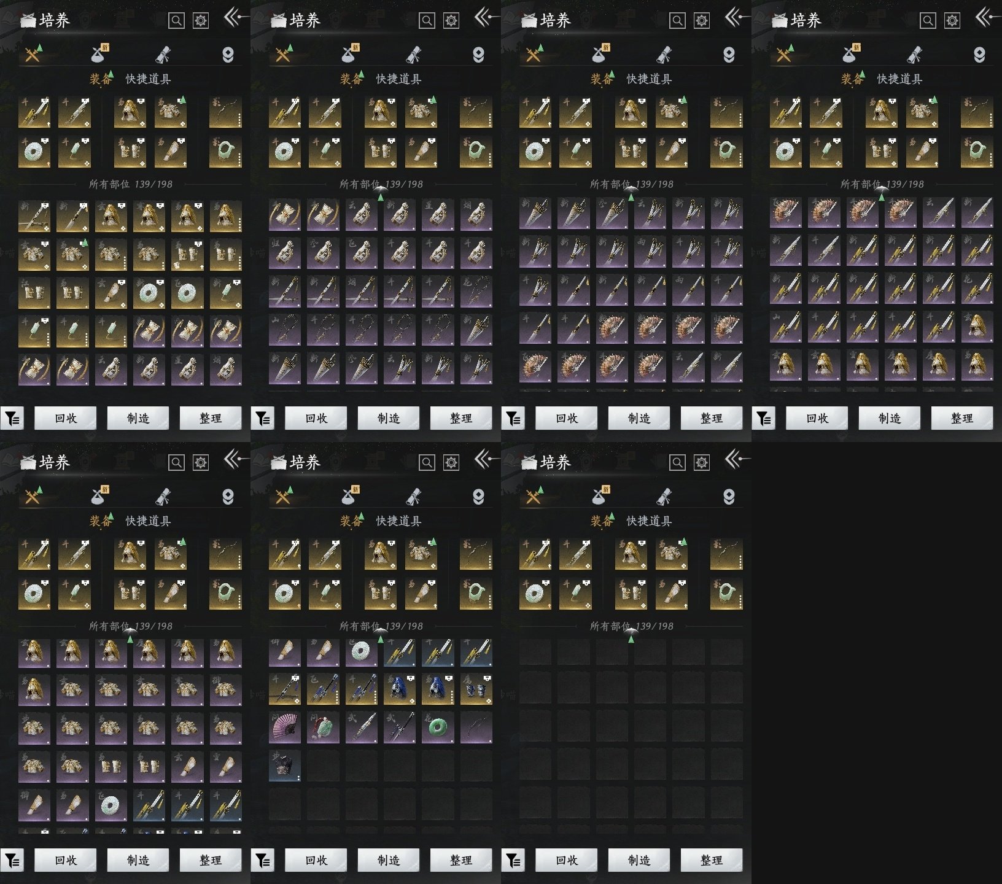Open the filter funnel in the second top-row panel
Viewport: 1002px width, 884px height.
click(x=263, y=419)
